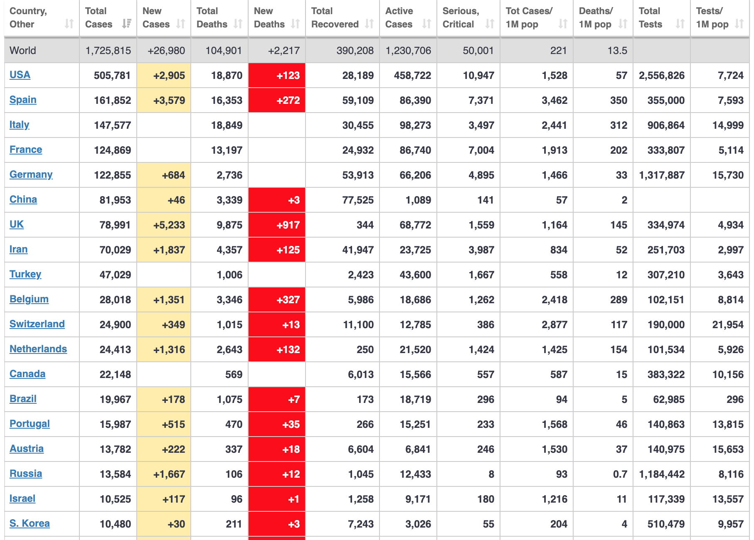Open the Belgium country link
The width and height of the screenshot is (754, 540).
pyautogui.click(x=29, y=299)
